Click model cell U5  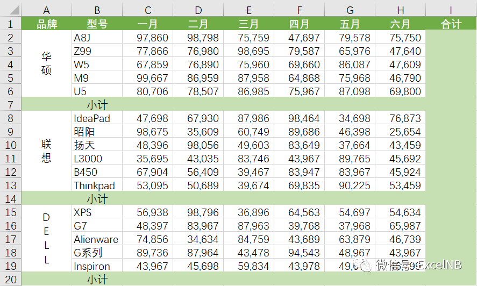tap(97, 91)
